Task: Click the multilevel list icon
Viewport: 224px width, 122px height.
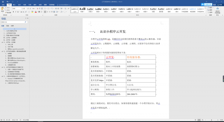Action: pyautogui.click(x=52, y=9)
